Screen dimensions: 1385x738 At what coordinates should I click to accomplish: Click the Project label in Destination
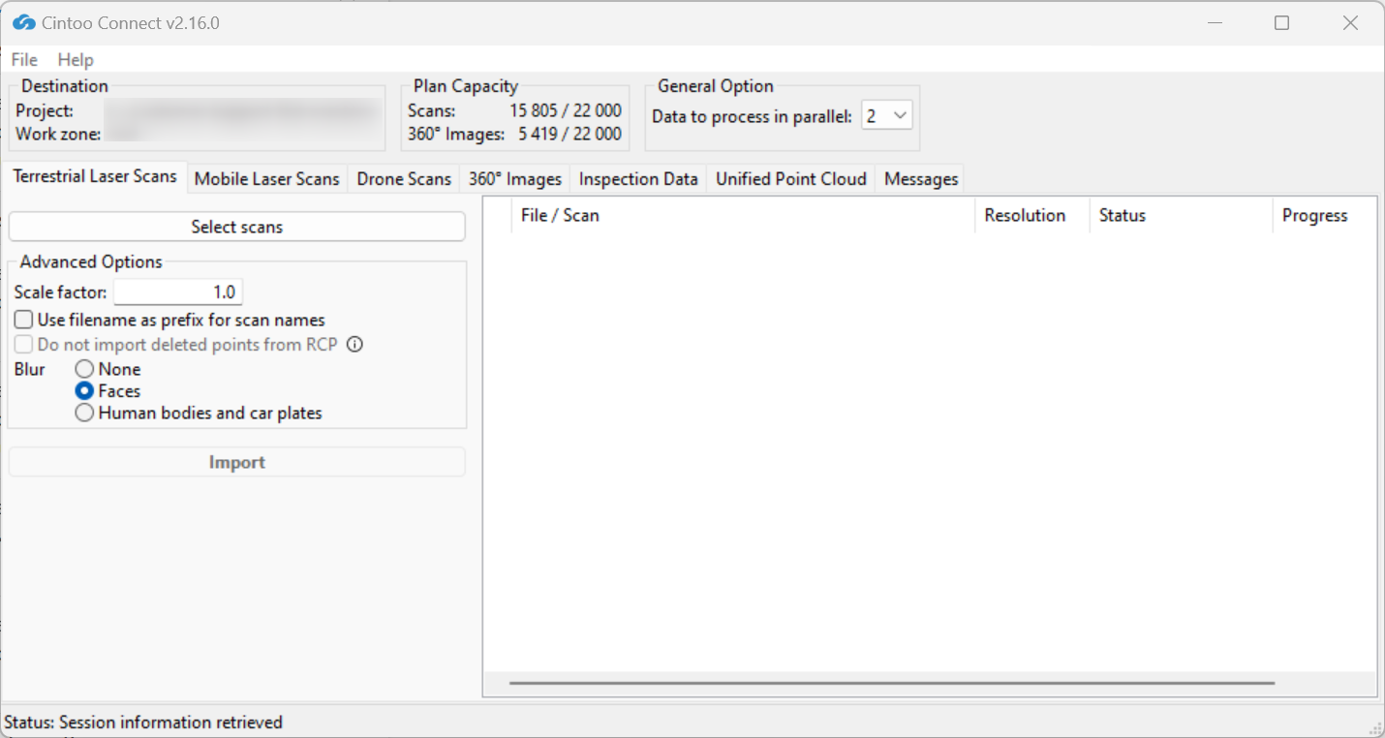(x=45, y=111)
